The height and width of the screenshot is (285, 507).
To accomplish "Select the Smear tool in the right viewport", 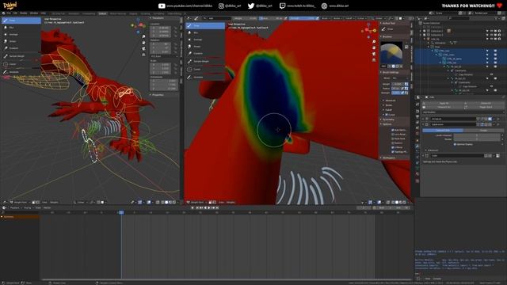I will click(205, 47).
